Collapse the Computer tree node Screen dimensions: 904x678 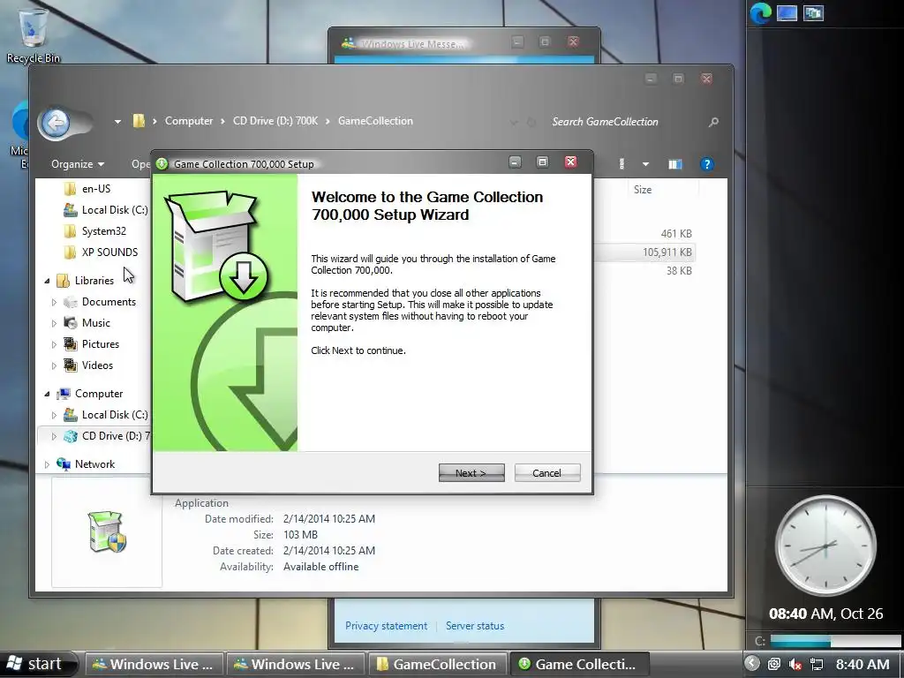pyautogui.click(x=47, y=394)
